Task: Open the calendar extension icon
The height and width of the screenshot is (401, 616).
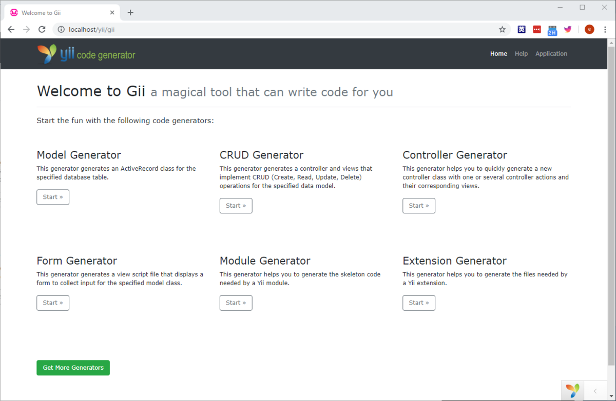Action: tap(552, 30)
